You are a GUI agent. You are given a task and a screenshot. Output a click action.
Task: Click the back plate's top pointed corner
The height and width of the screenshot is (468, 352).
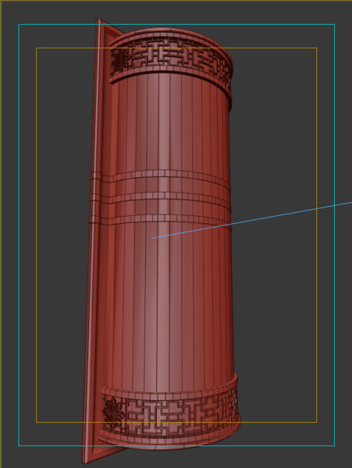tap(99, 21)
